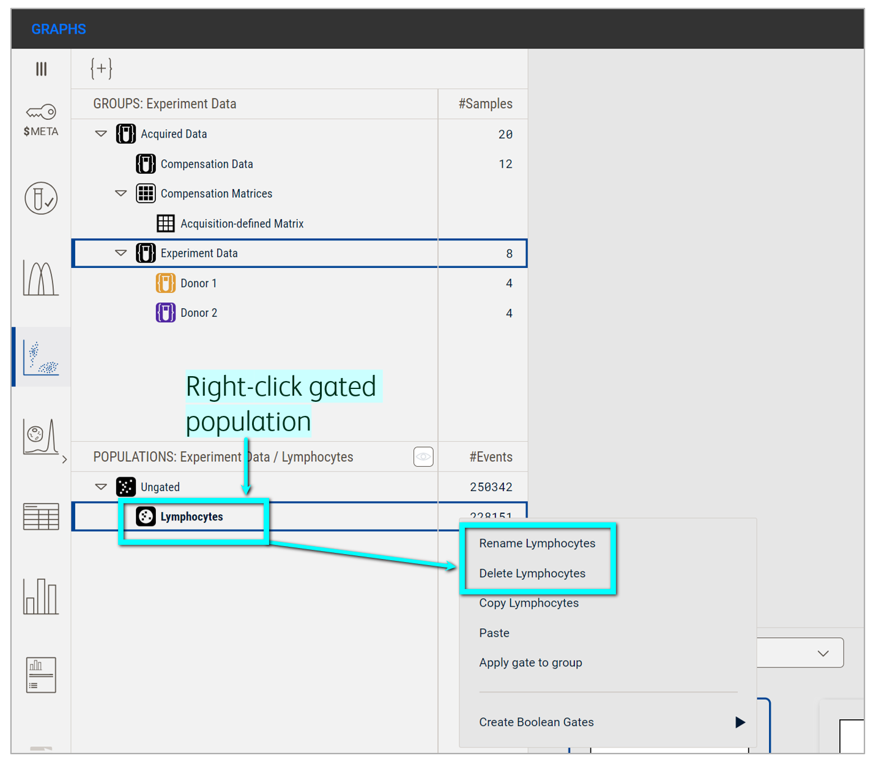This screenshot has width=876, height=770.
Task: Click the orange Donor 1 icon
Action: pos(166,283)
